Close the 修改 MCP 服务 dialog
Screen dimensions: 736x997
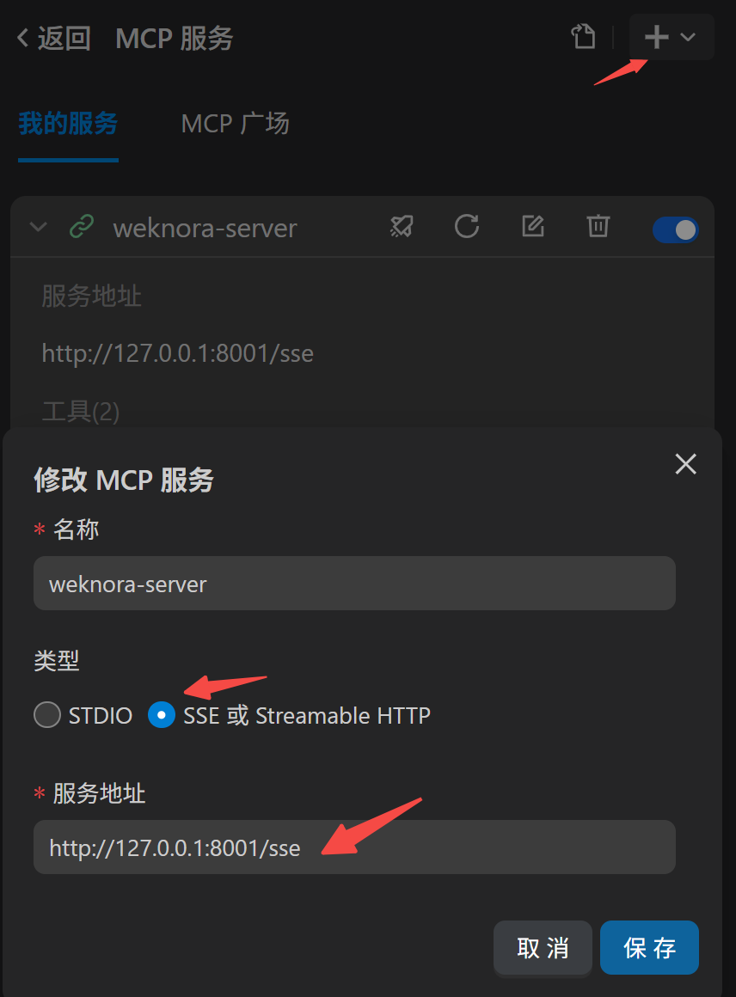click(686, 464)
